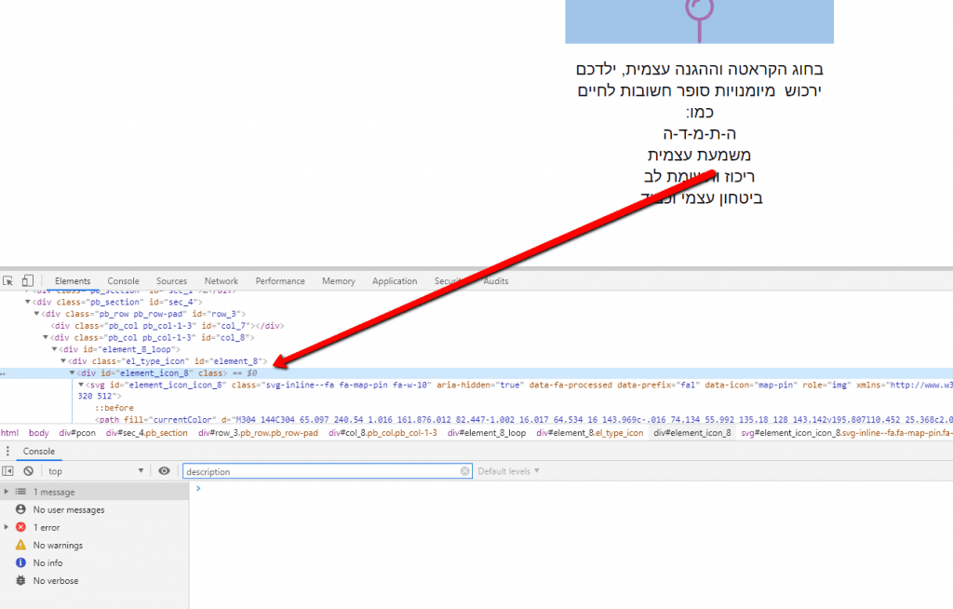953x609 pixels.
Task: Click the console filter input field
Action: click(x=321, y=471)
